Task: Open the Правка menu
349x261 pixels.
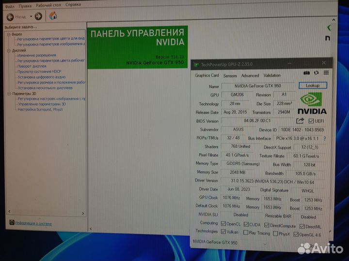Action: pos(25,6)
